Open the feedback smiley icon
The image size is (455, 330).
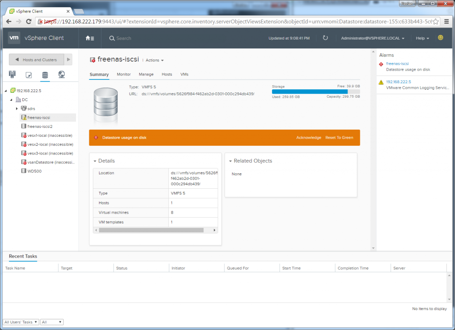(440, 38)
